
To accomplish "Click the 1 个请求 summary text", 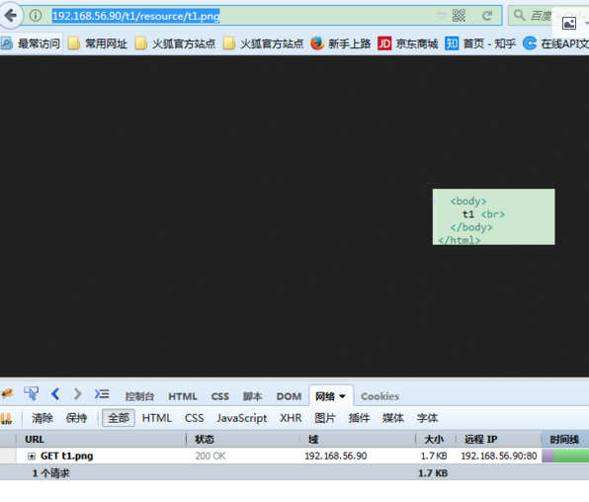I will click(x=50, y=473).
